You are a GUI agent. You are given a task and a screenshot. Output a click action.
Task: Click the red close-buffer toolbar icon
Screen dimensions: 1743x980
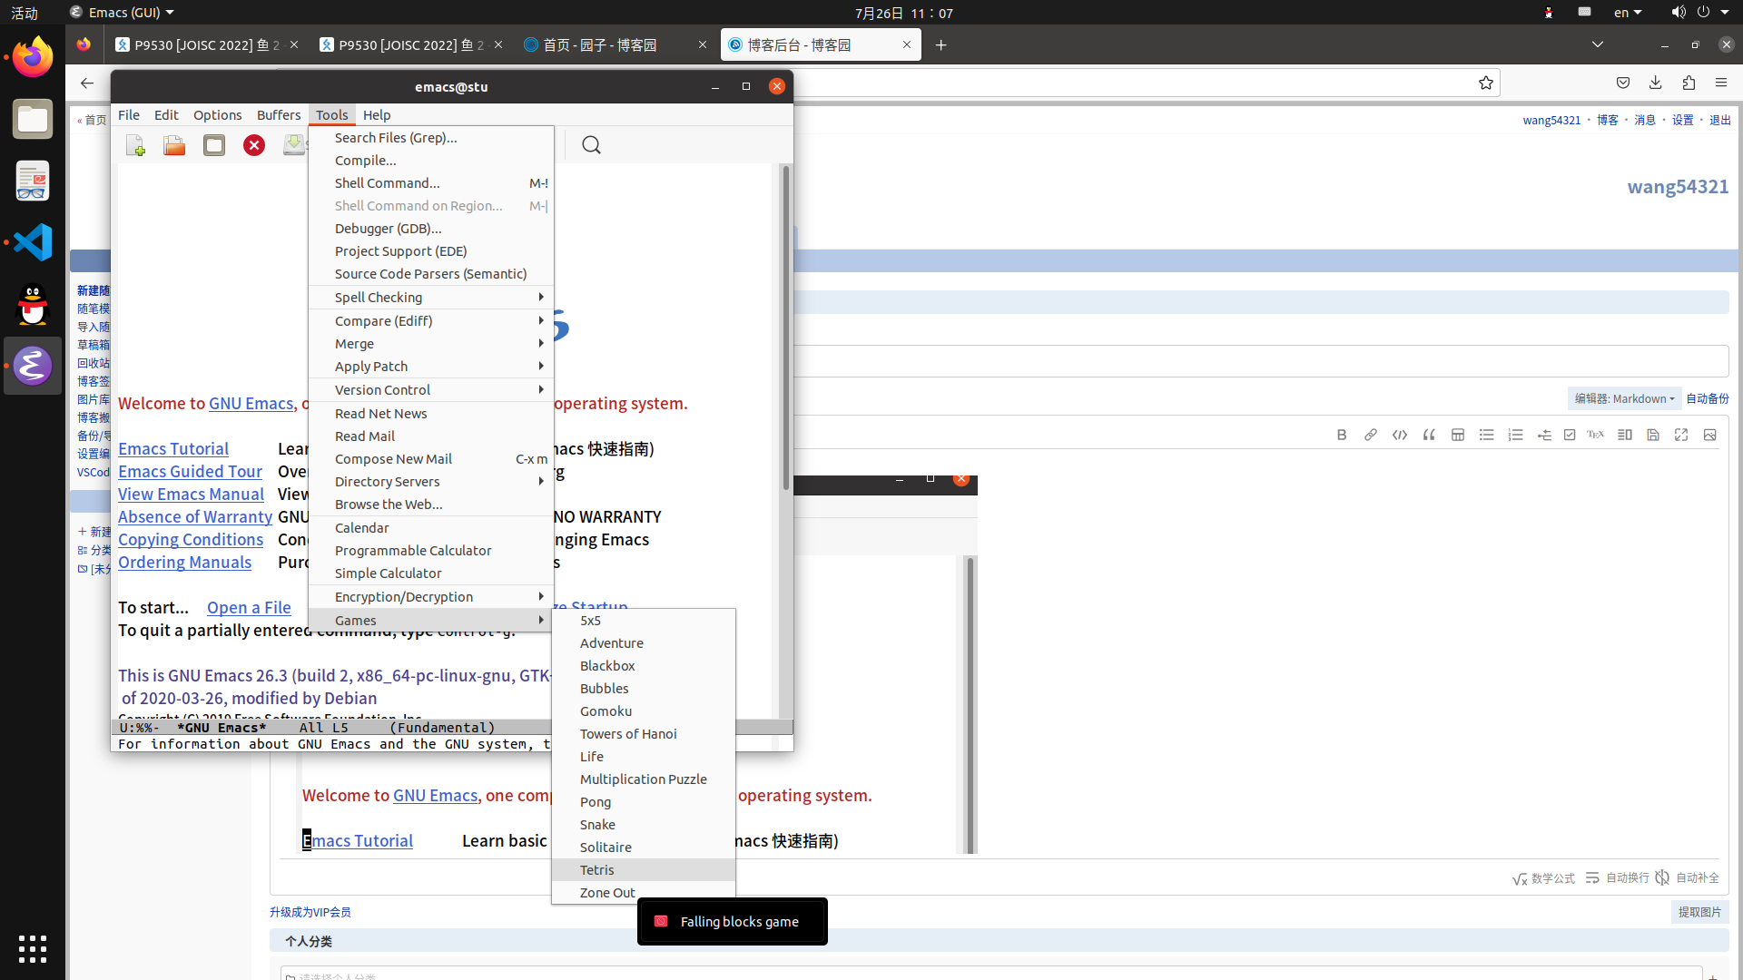click(254, 145)
